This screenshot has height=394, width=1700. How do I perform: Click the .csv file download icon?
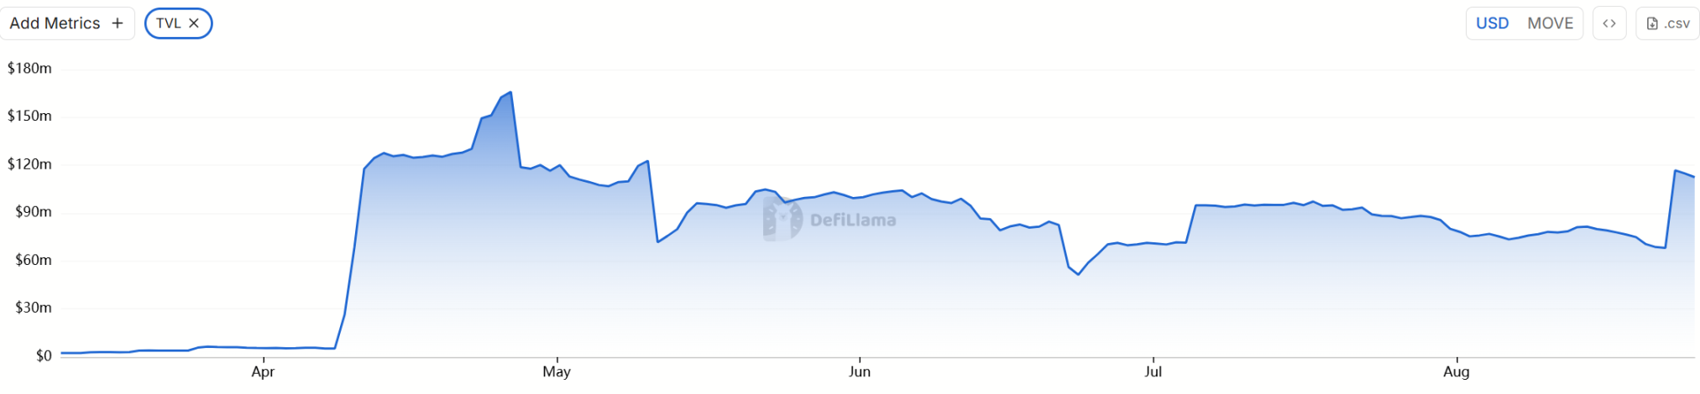pos(1651,23)
